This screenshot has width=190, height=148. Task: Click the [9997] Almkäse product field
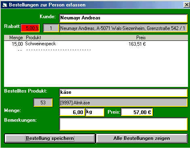coord(123,103)
